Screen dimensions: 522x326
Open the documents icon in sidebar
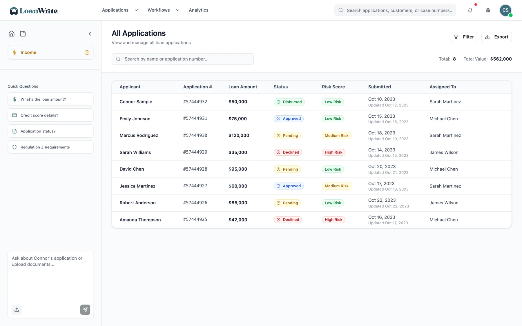coord(23,34)
